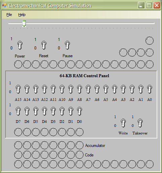This screenshot has width=162, height=173.
Task: Toggle the A13 address switch
Action: [x=36, y=89]
